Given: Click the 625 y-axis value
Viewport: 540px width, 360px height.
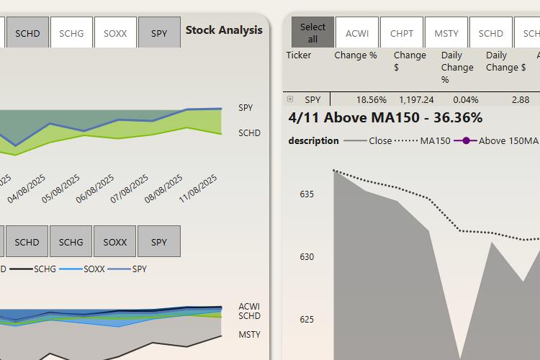Looking at the screenshot, I should [307, 320].
